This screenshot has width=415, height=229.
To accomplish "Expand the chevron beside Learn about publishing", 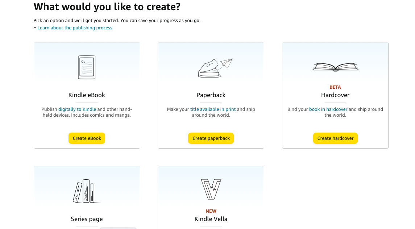I will 35,28.
